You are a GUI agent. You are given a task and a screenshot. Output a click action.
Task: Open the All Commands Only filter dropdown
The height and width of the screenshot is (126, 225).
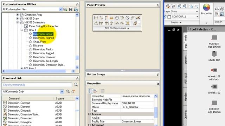tap(62, 92)
